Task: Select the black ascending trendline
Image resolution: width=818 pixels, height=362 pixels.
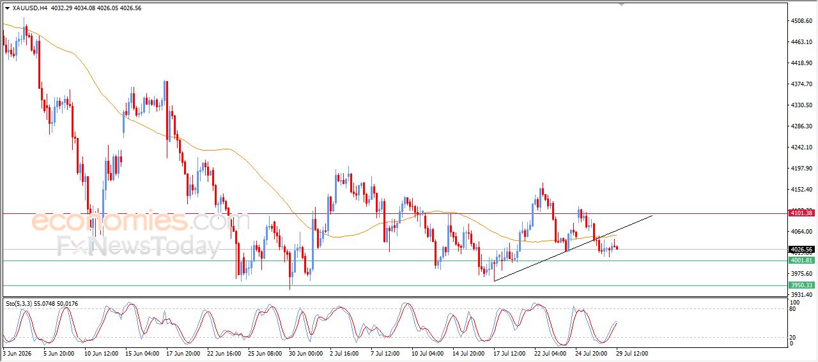Action: point(573,248)
